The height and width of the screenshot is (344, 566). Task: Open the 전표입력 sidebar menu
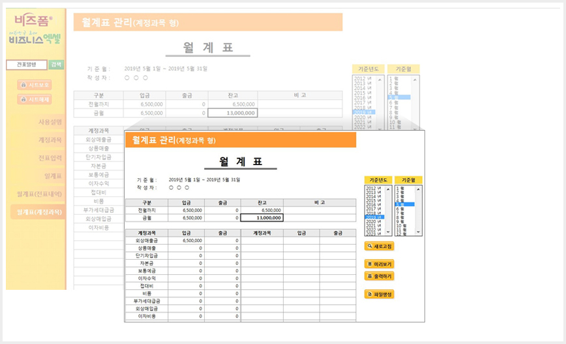coord(50,158)
